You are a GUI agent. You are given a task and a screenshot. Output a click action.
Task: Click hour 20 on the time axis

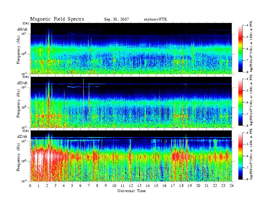tap(198, 186)
